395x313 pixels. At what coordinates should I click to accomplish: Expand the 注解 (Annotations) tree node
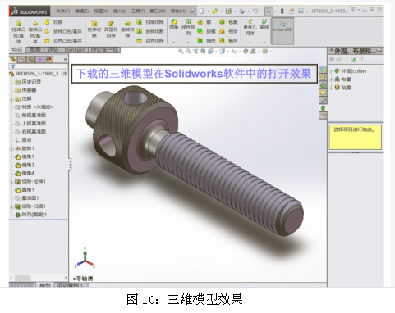coord(11,99)
